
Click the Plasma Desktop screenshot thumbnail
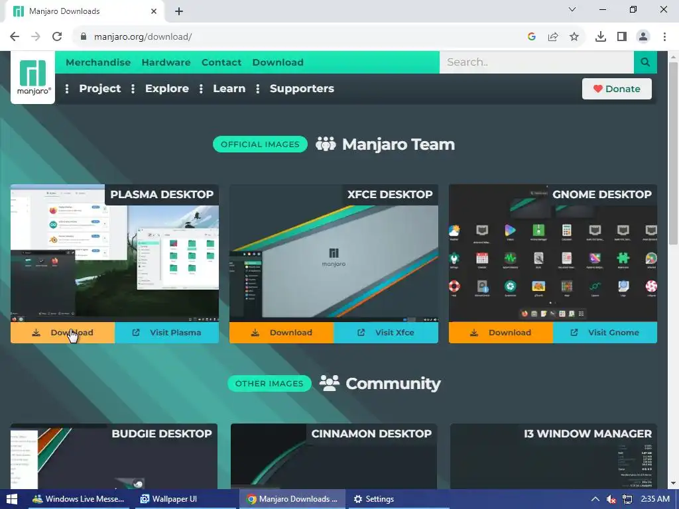[x=115, y=253]
